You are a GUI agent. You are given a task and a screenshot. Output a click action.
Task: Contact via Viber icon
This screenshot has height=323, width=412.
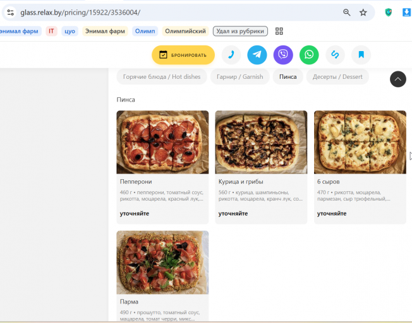(x=283, y=55)
